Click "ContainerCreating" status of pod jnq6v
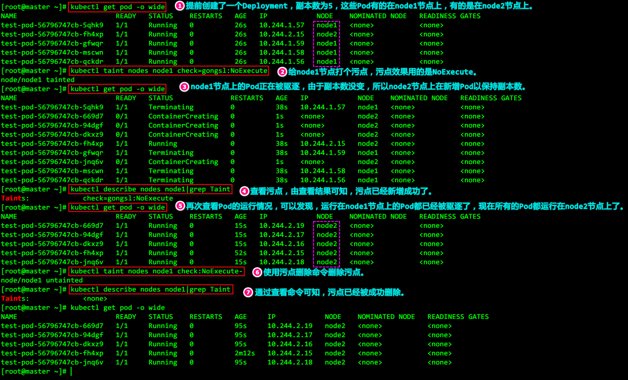 [x=183, y=162]
